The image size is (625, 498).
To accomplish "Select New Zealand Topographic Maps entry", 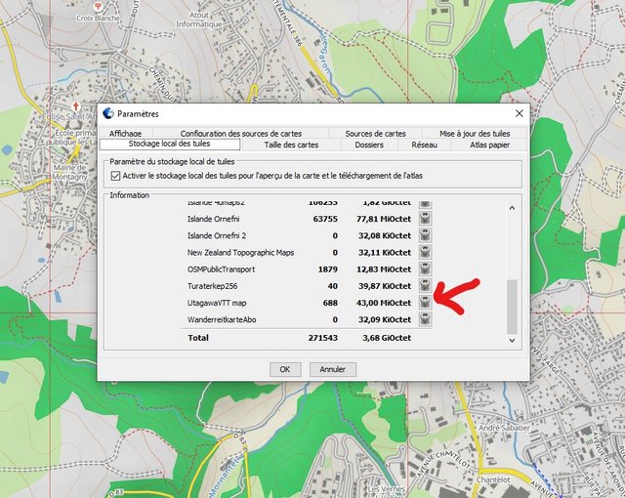I will tap(241, 253).
